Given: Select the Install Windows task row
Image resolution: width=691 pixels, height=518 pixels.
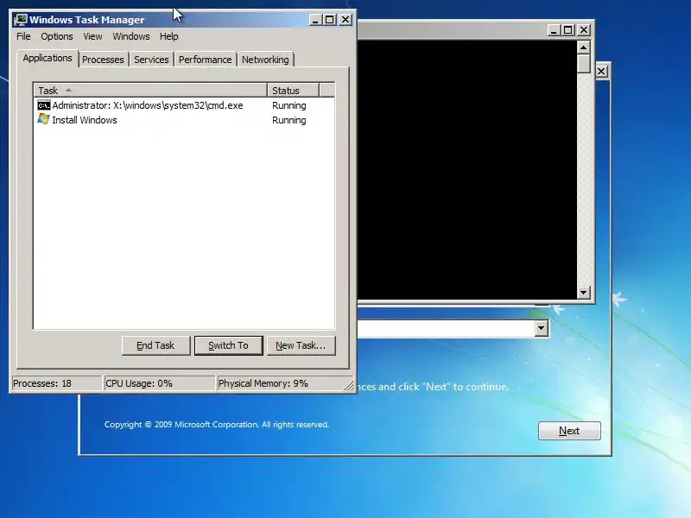Looking at the screenshot, I should pos(184,120).
